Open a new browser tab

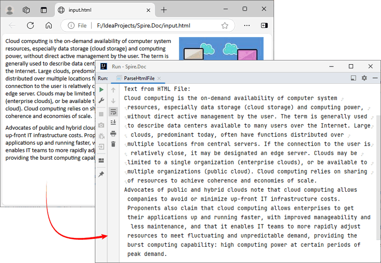(x=164, y=10)
